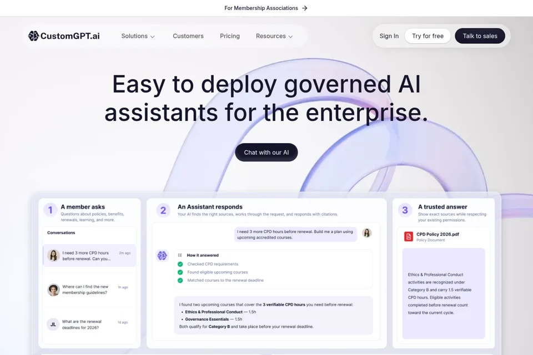Click green check beside Checked CPD requirements

(x=180, y=264)
